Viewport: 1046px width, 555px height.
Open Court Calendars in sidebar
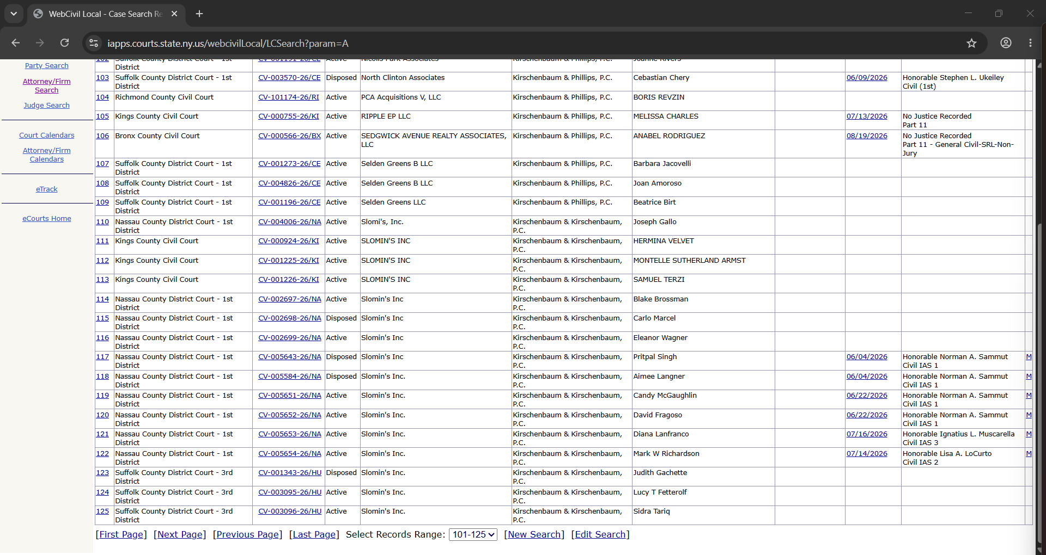coord(47,135)
